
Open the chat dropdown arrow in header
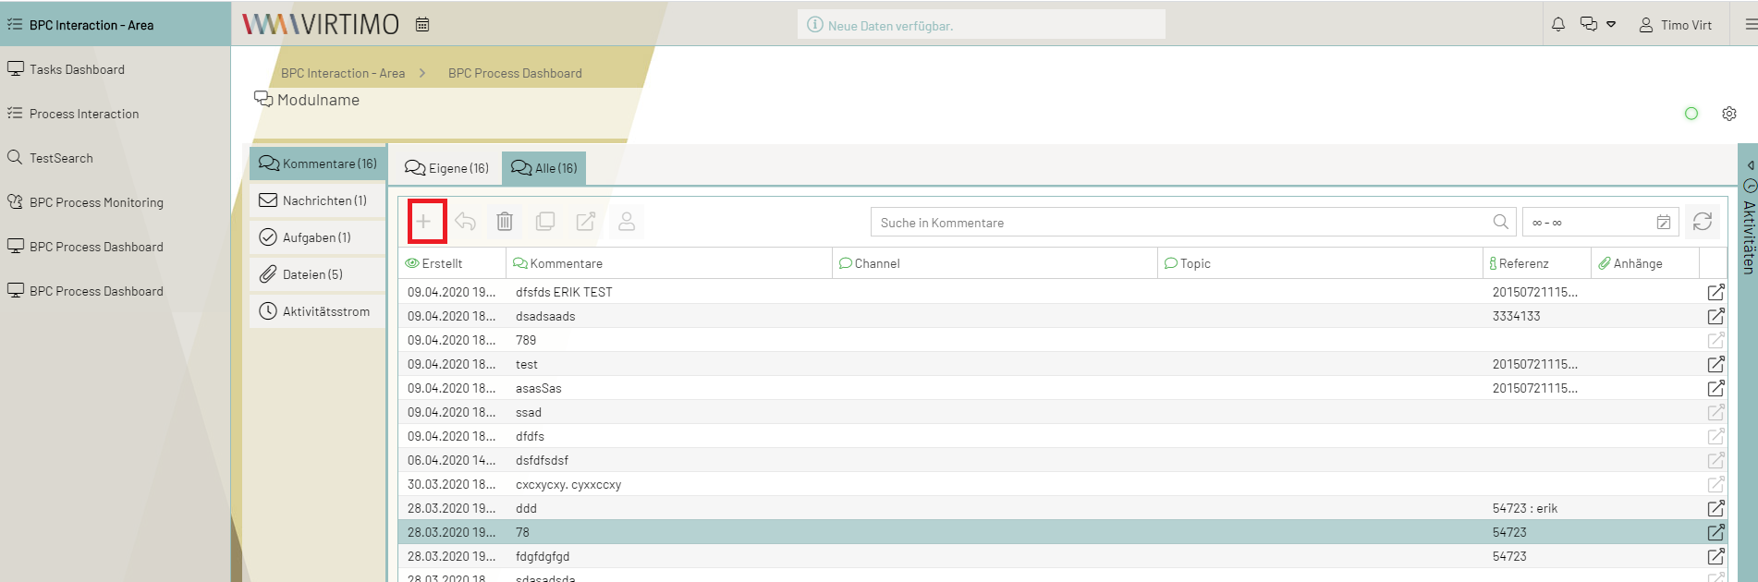(1611, 25)
